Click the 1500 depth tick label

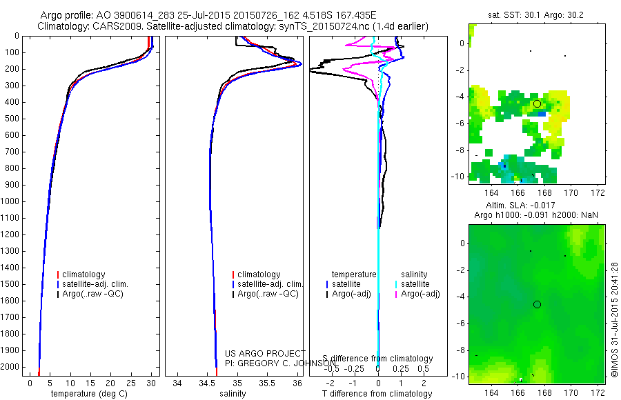coord(10,284)
